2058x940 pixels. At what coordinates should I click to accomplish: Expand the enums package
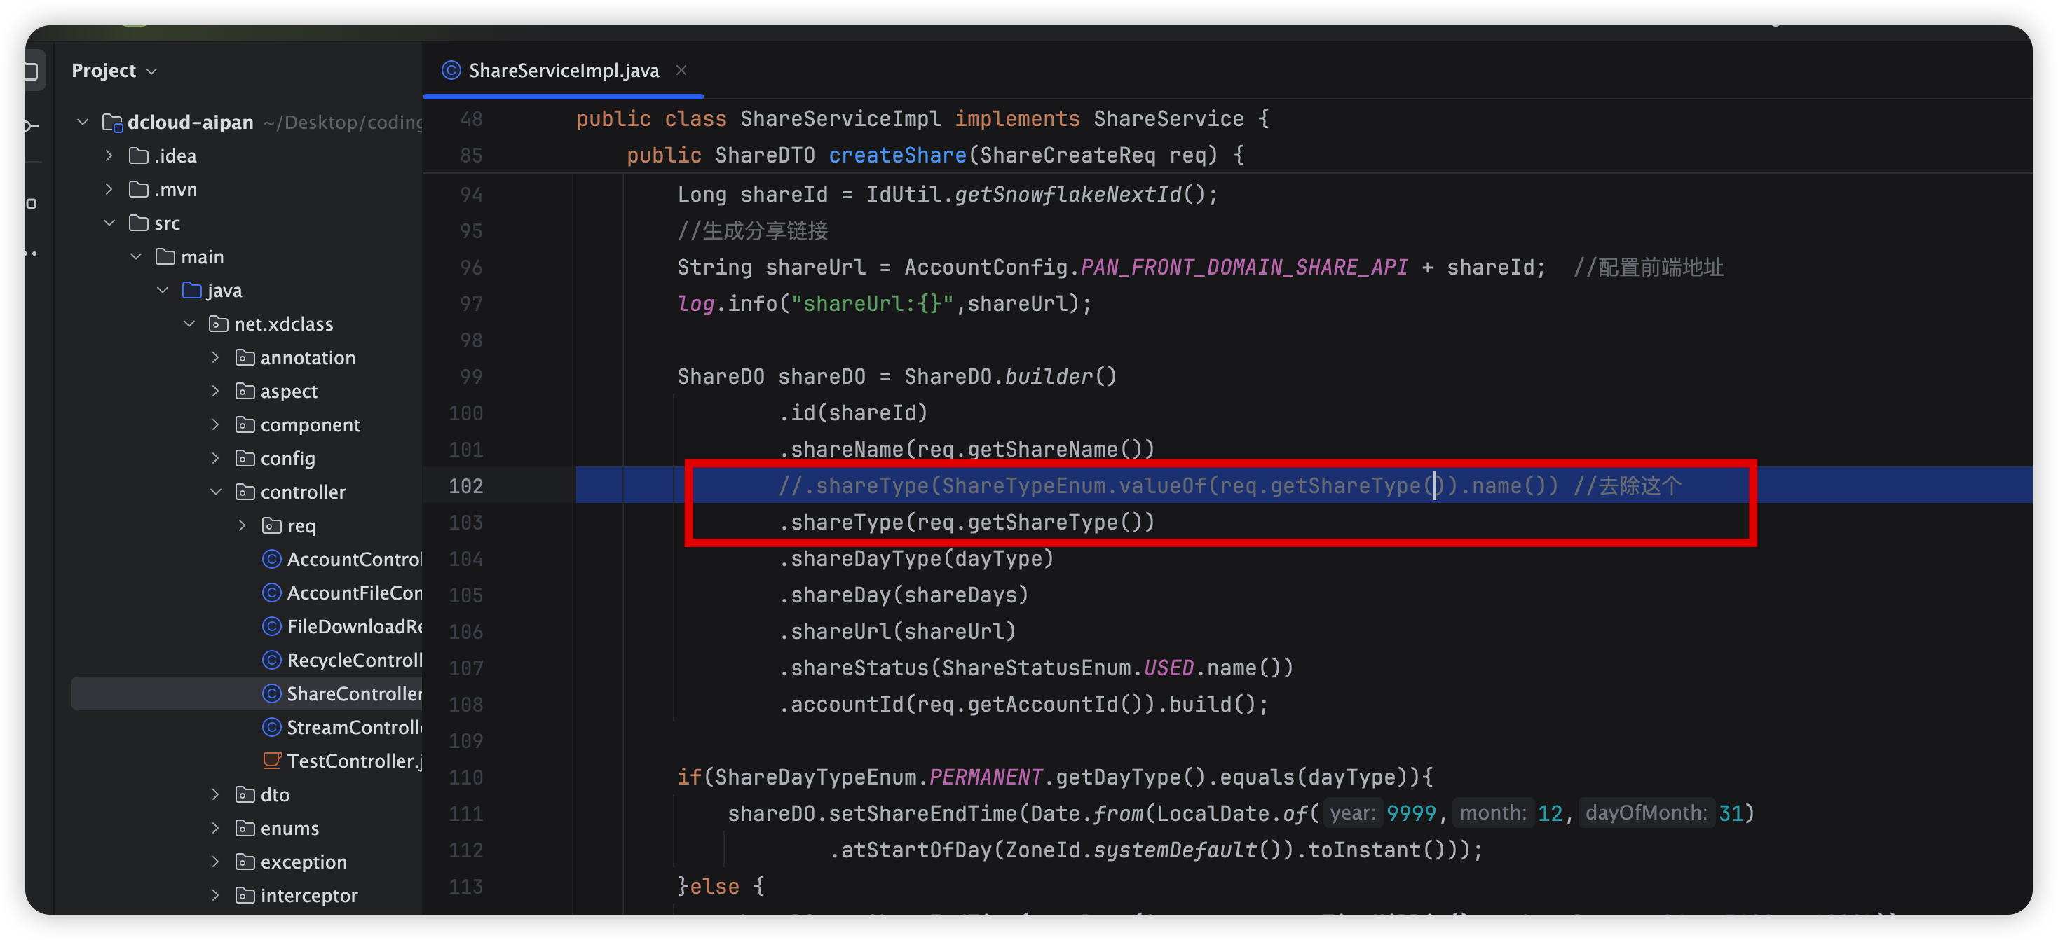[216, 828]
